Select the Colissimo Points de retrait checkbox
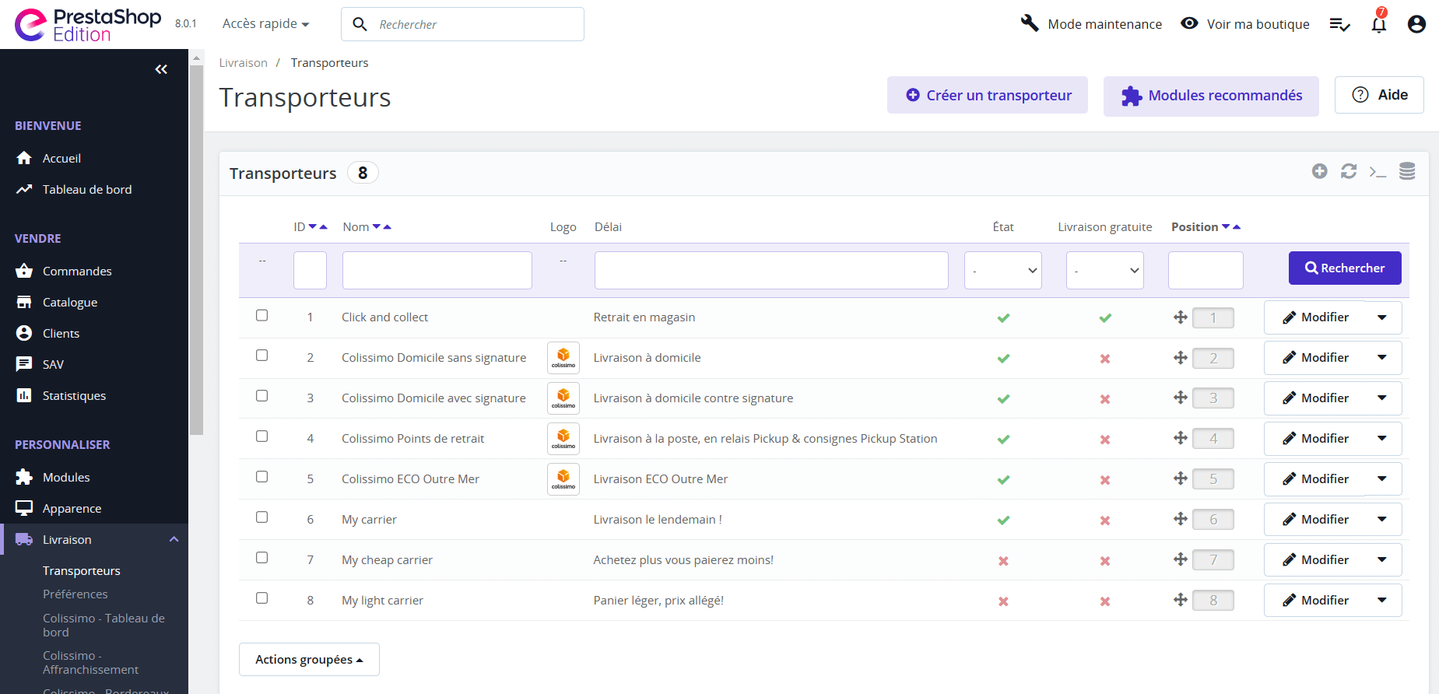This screenshot has height=694, width=1439. point(262,436)
